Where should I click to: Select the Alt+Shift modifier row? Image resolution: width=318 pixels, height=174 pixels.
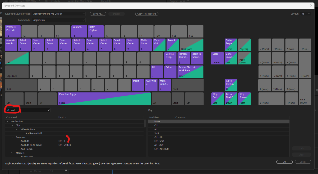click(x=219, y=145)
